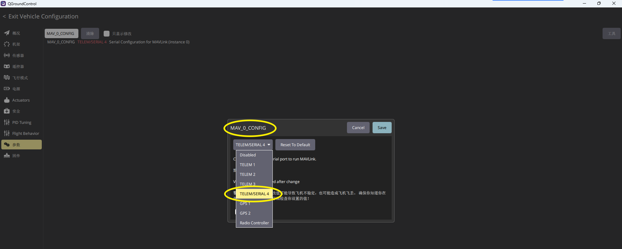Open the 安全 safety setup icon
Screen dimensions: 622x249
pyautogui.click(x=7, y=111)
